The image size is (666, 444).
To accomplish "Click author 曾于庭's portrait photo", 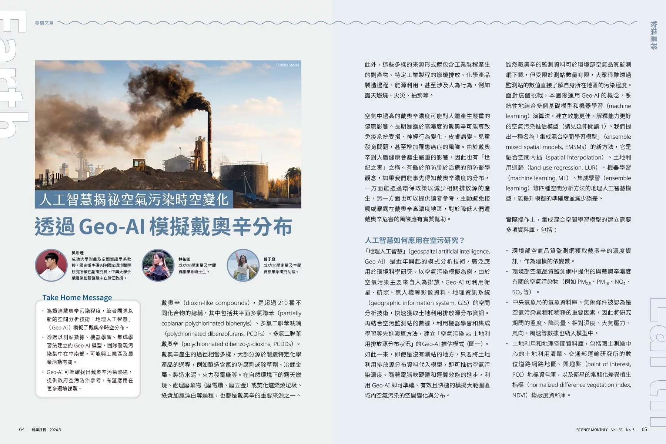I will click(243, 265).
